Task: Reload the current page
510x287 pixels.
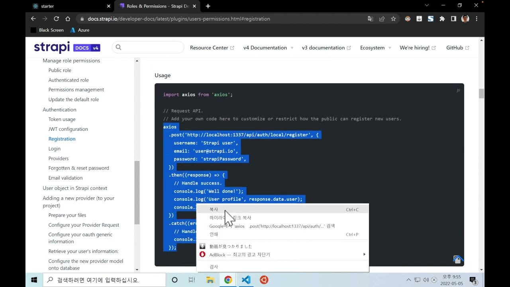Action: [x=56, y=19]
